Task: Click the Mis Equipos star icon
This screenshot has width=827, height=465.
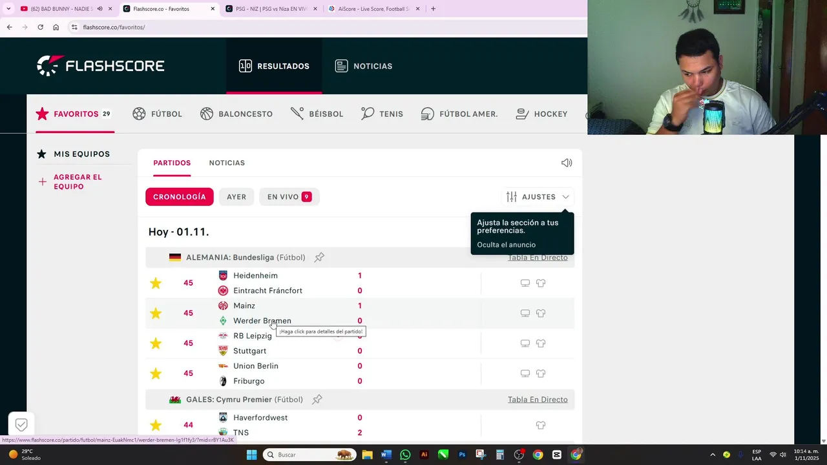Action: [x=41, y=154]
